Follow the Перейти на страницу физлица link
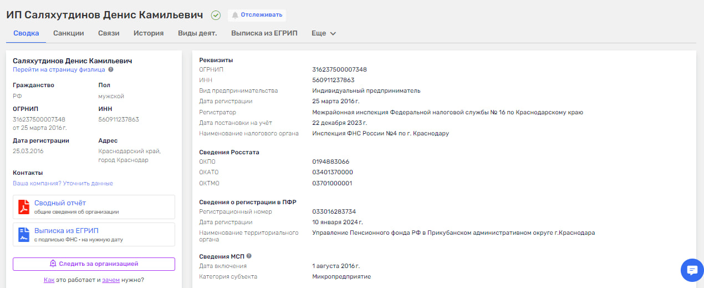Image resolution: width=704 pixels, height=288 pixels. [x=59, y=69]
